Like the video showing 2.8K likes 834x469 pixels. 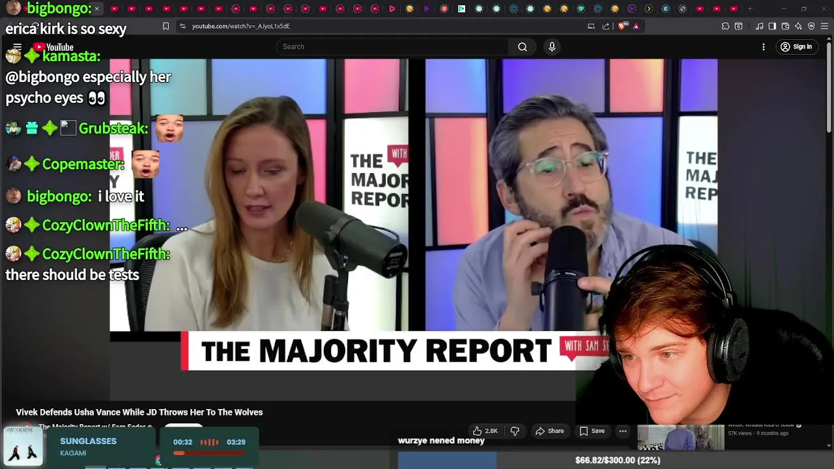[485, 431]
